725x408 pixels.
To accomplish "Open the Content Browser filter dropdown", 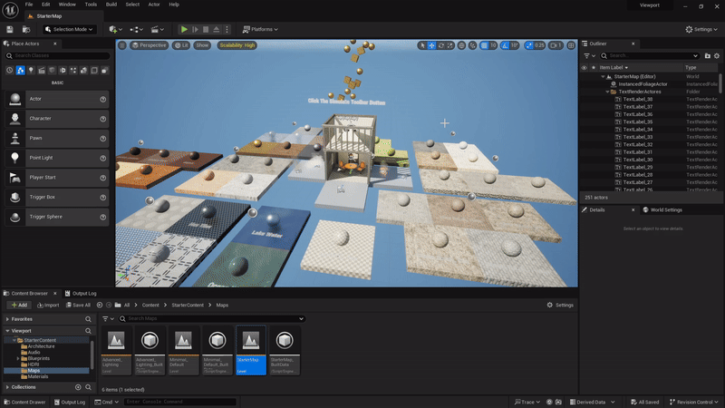I will pos(108,319).
